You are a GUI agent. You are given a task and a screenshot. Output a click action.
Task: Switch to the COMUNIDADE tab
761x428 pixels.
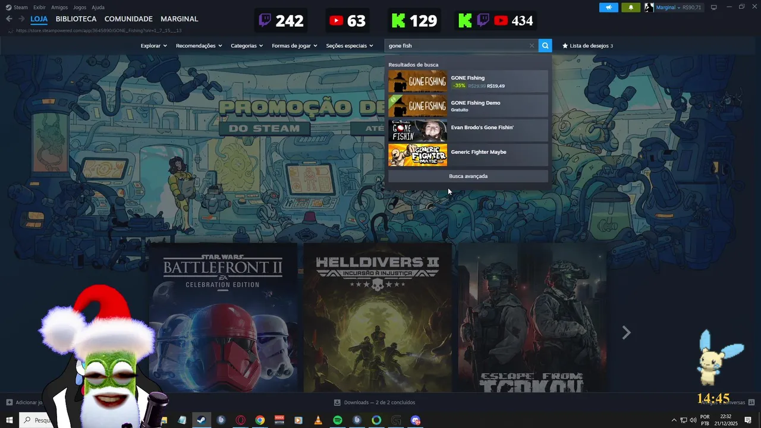(128, 19)
